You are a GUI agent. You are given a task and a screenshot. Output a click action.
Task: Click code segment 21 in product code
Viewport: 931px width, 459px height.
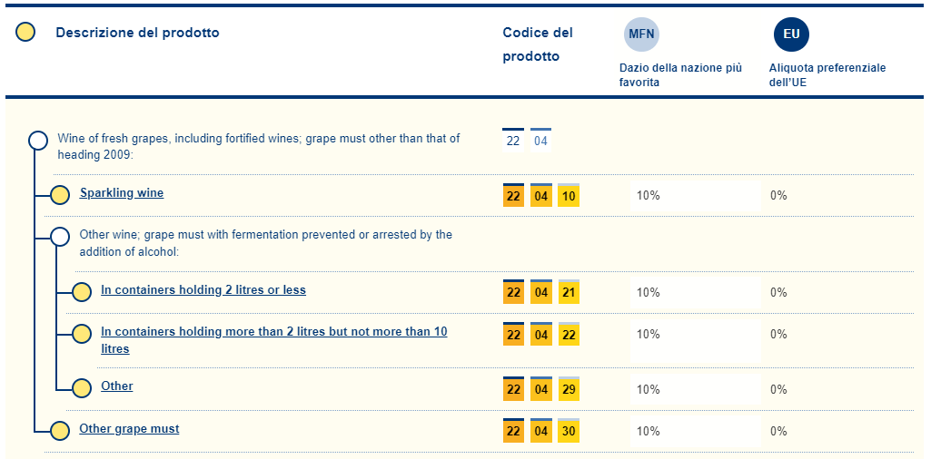[569, 293]
